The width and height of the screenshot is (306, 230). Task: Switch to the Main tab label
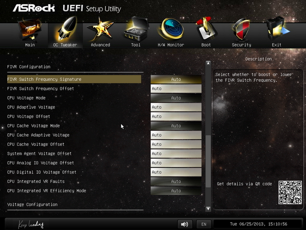(30, 45)
